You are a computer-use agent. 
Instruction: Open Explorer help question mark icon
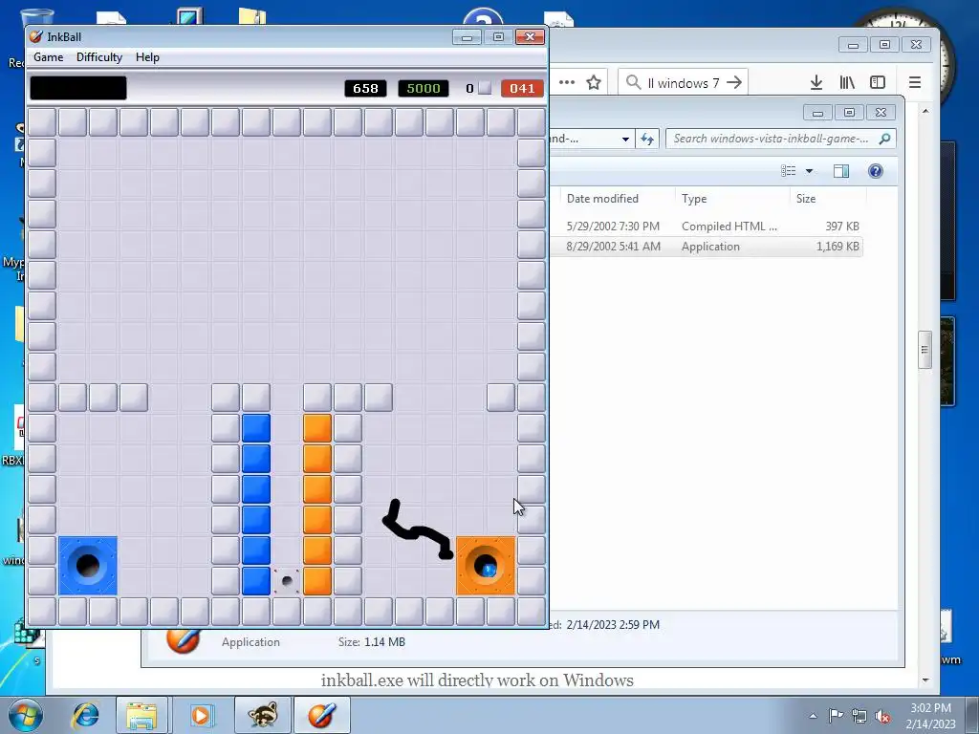[876, 171]
